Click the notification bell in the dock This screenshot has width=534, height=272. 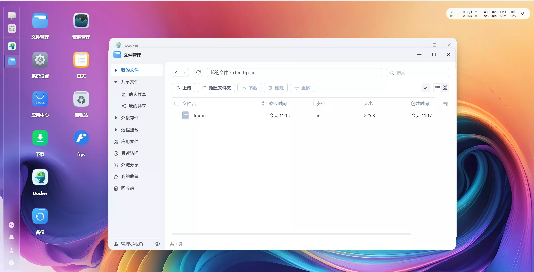(12, 237)
